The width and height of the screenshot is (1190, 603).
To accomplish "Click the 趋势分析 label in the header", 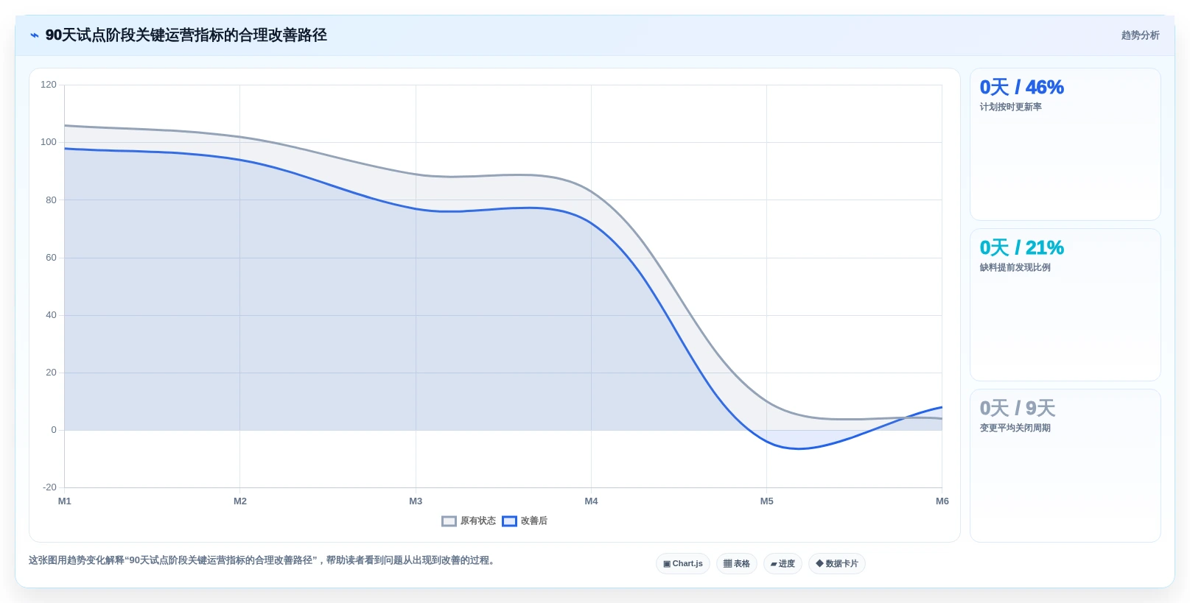I will pos(1141,35).
